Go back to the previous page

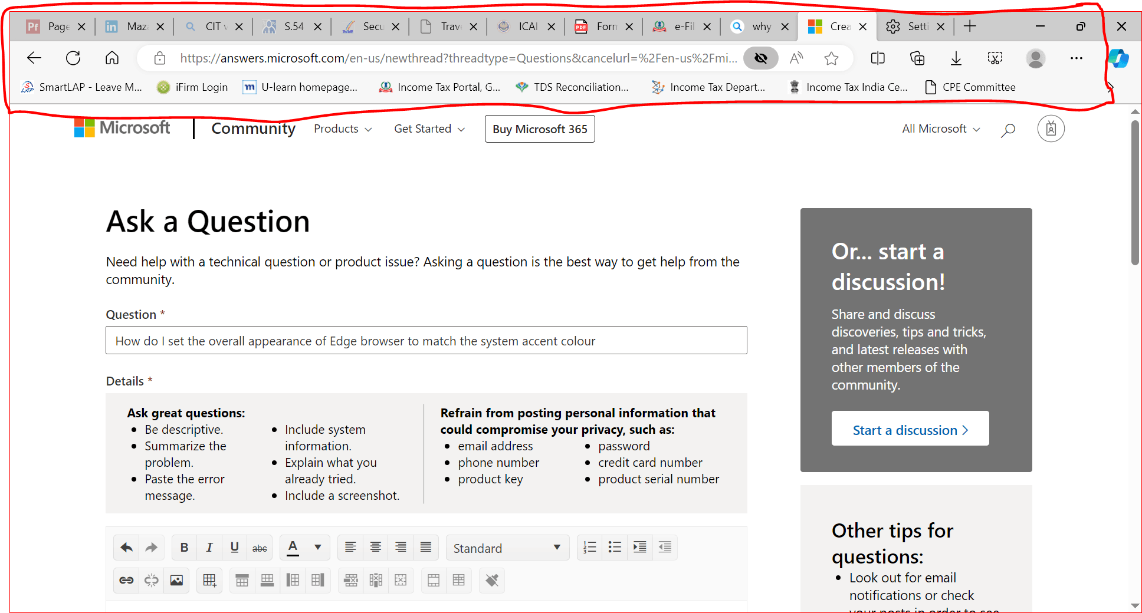(x=34, y=58)
